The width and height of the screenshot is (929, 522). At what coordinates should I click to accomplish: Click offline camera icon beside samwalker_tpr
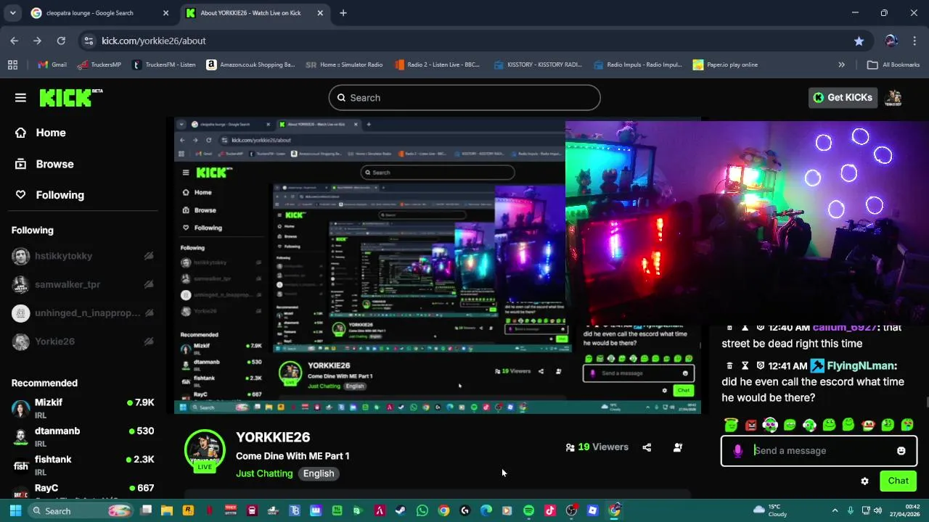point(149,284)
